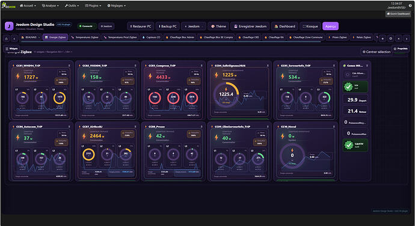415x226 pixels.
Task: Click the yellow L1 ring gauge in CC07_AirBoxBJ
Action: pos(88,154)
